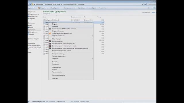
Task: Click barley_growthState.xml file icon
Action: [x=44, y=20]
